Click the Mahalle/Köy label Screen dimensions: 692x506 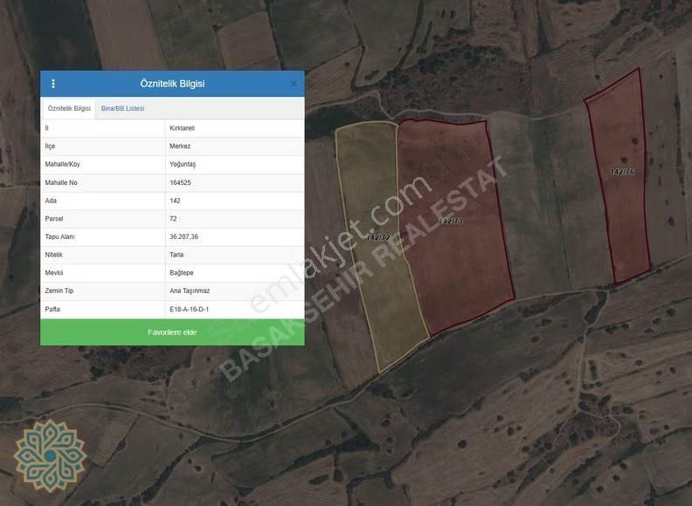coord(62,164)
